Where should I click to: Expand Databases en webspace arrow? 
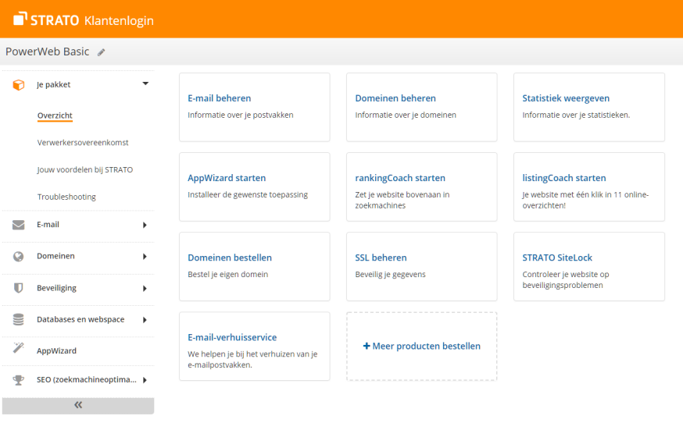(145, 320)
